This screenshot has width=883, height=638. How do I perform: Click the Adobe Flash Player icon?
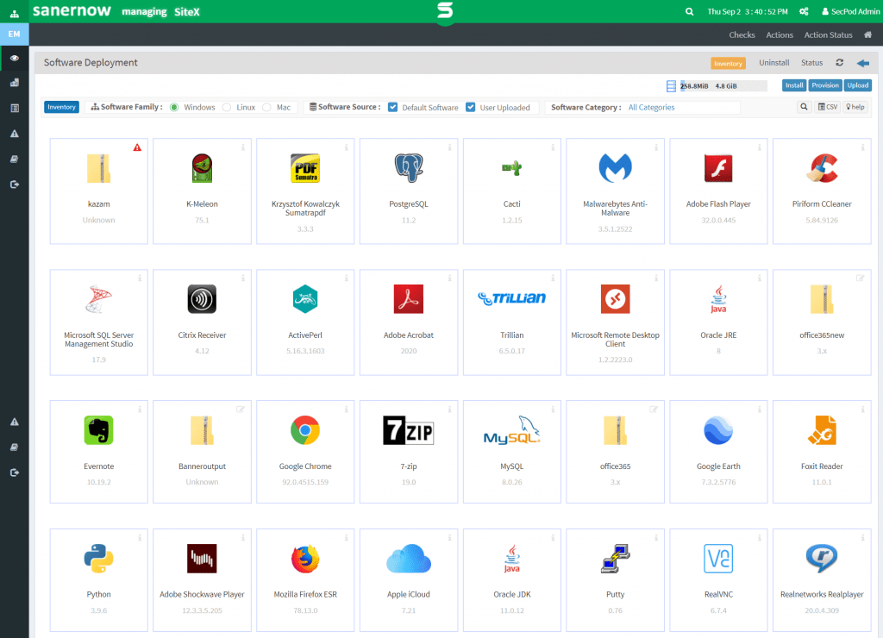pos(718,168)
